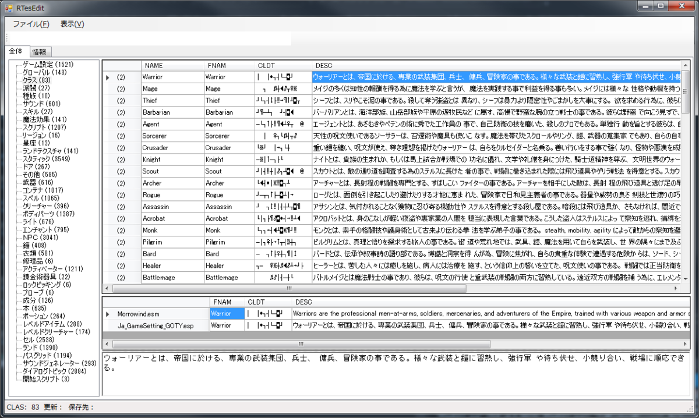Select 武器 (616) in the tree
This screenshot has height=418, width=699.
[x=37, y=182]
